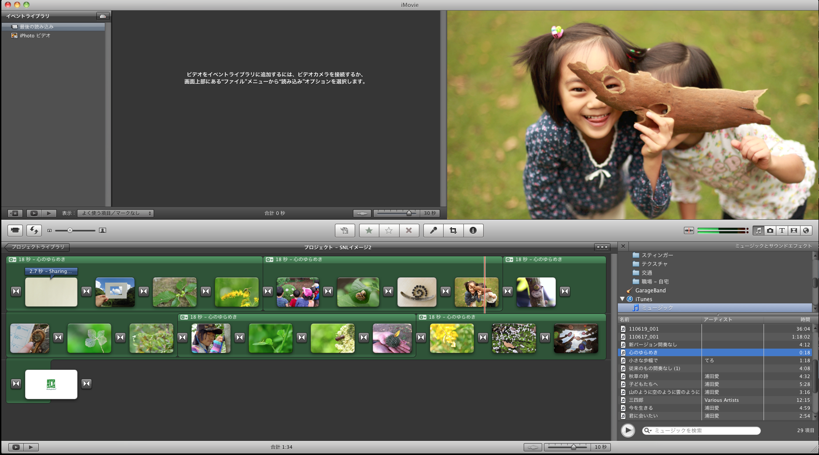
Task: Unmark selection using the empty star
Action: (x=389, y=230)
